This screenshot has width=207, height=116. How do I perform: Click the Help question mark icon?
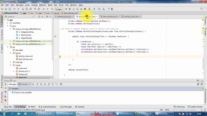(x=108, y=9)
